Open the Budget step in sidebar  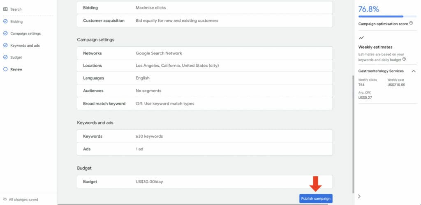[16, 57]
